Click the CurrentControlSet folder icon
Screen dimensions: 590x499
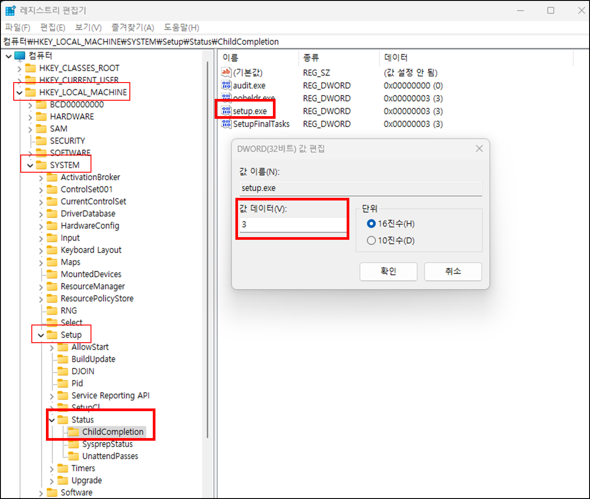click(52, 201)
